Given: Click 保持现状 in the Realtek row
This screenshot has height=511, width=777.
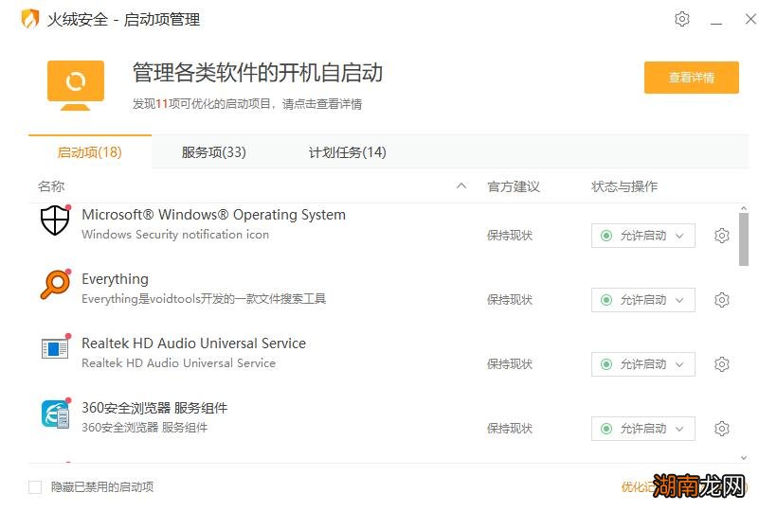Looking at the screenshot, I should [x=510, y=364].
